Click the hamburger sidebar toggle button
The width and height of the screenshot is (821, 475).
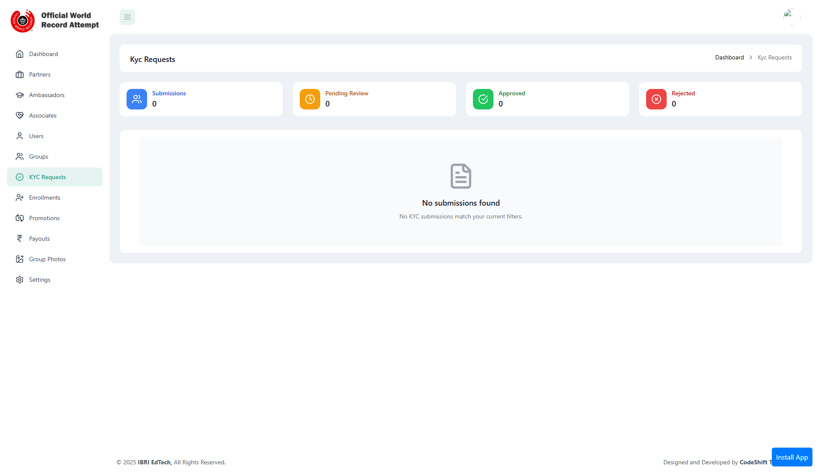127,17
